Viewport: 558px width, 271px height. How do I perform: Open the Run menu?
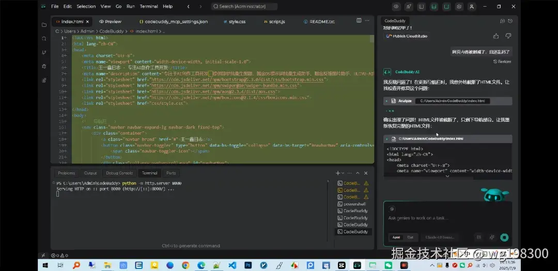point(131,6)
